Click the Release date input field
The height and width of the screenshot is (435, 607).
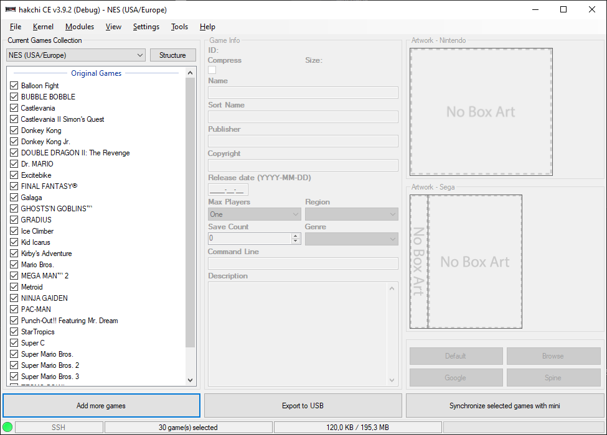tap(228, 190)
